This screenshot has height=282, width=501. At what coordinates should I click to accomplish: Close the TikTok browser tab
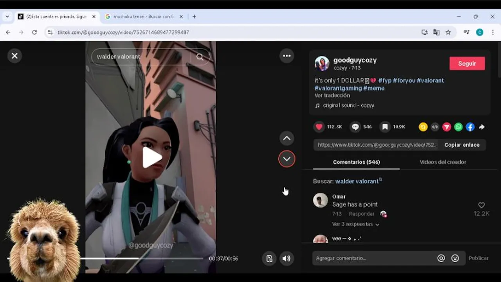point(94,17)
